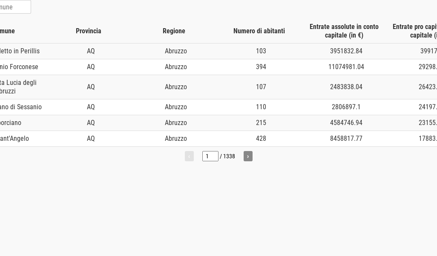This screenshot has width=437, height=256.
Task: Click the Comune column header
Action: (x=7, y=31)
